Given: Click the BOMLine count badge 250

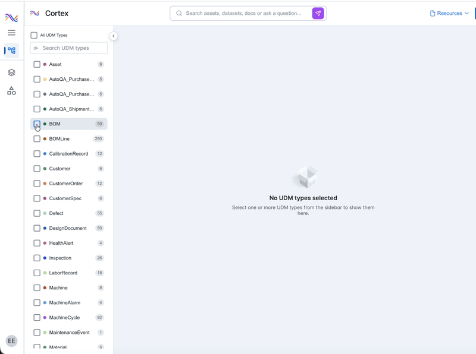Looking at the screenshot, I should 98,139.
